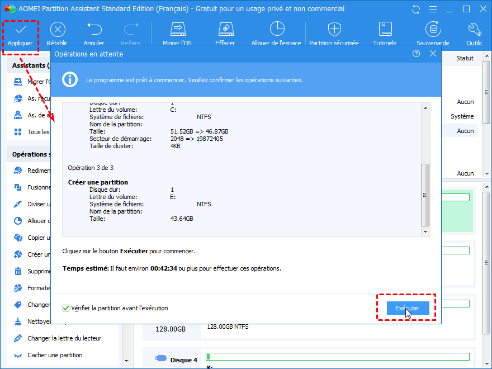Click the Tous les outils sidebar icon
The height and width of the screenshot is (369, 492).
click(18, 132)
